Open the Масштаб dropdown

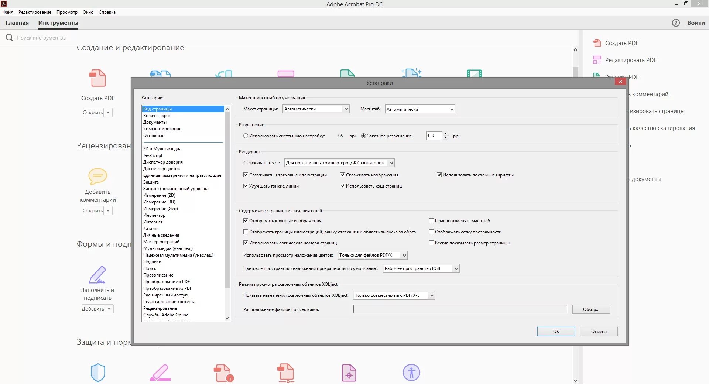pos(420,109)
